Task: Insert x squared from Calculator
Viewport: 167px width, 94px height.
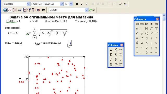Action: [x=151, y=33]
